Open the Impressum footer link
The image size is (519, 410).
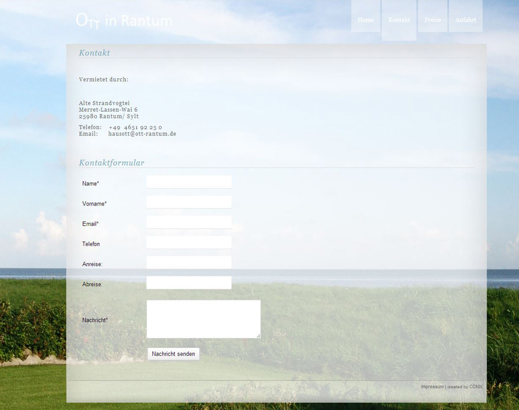click(432, 387)
